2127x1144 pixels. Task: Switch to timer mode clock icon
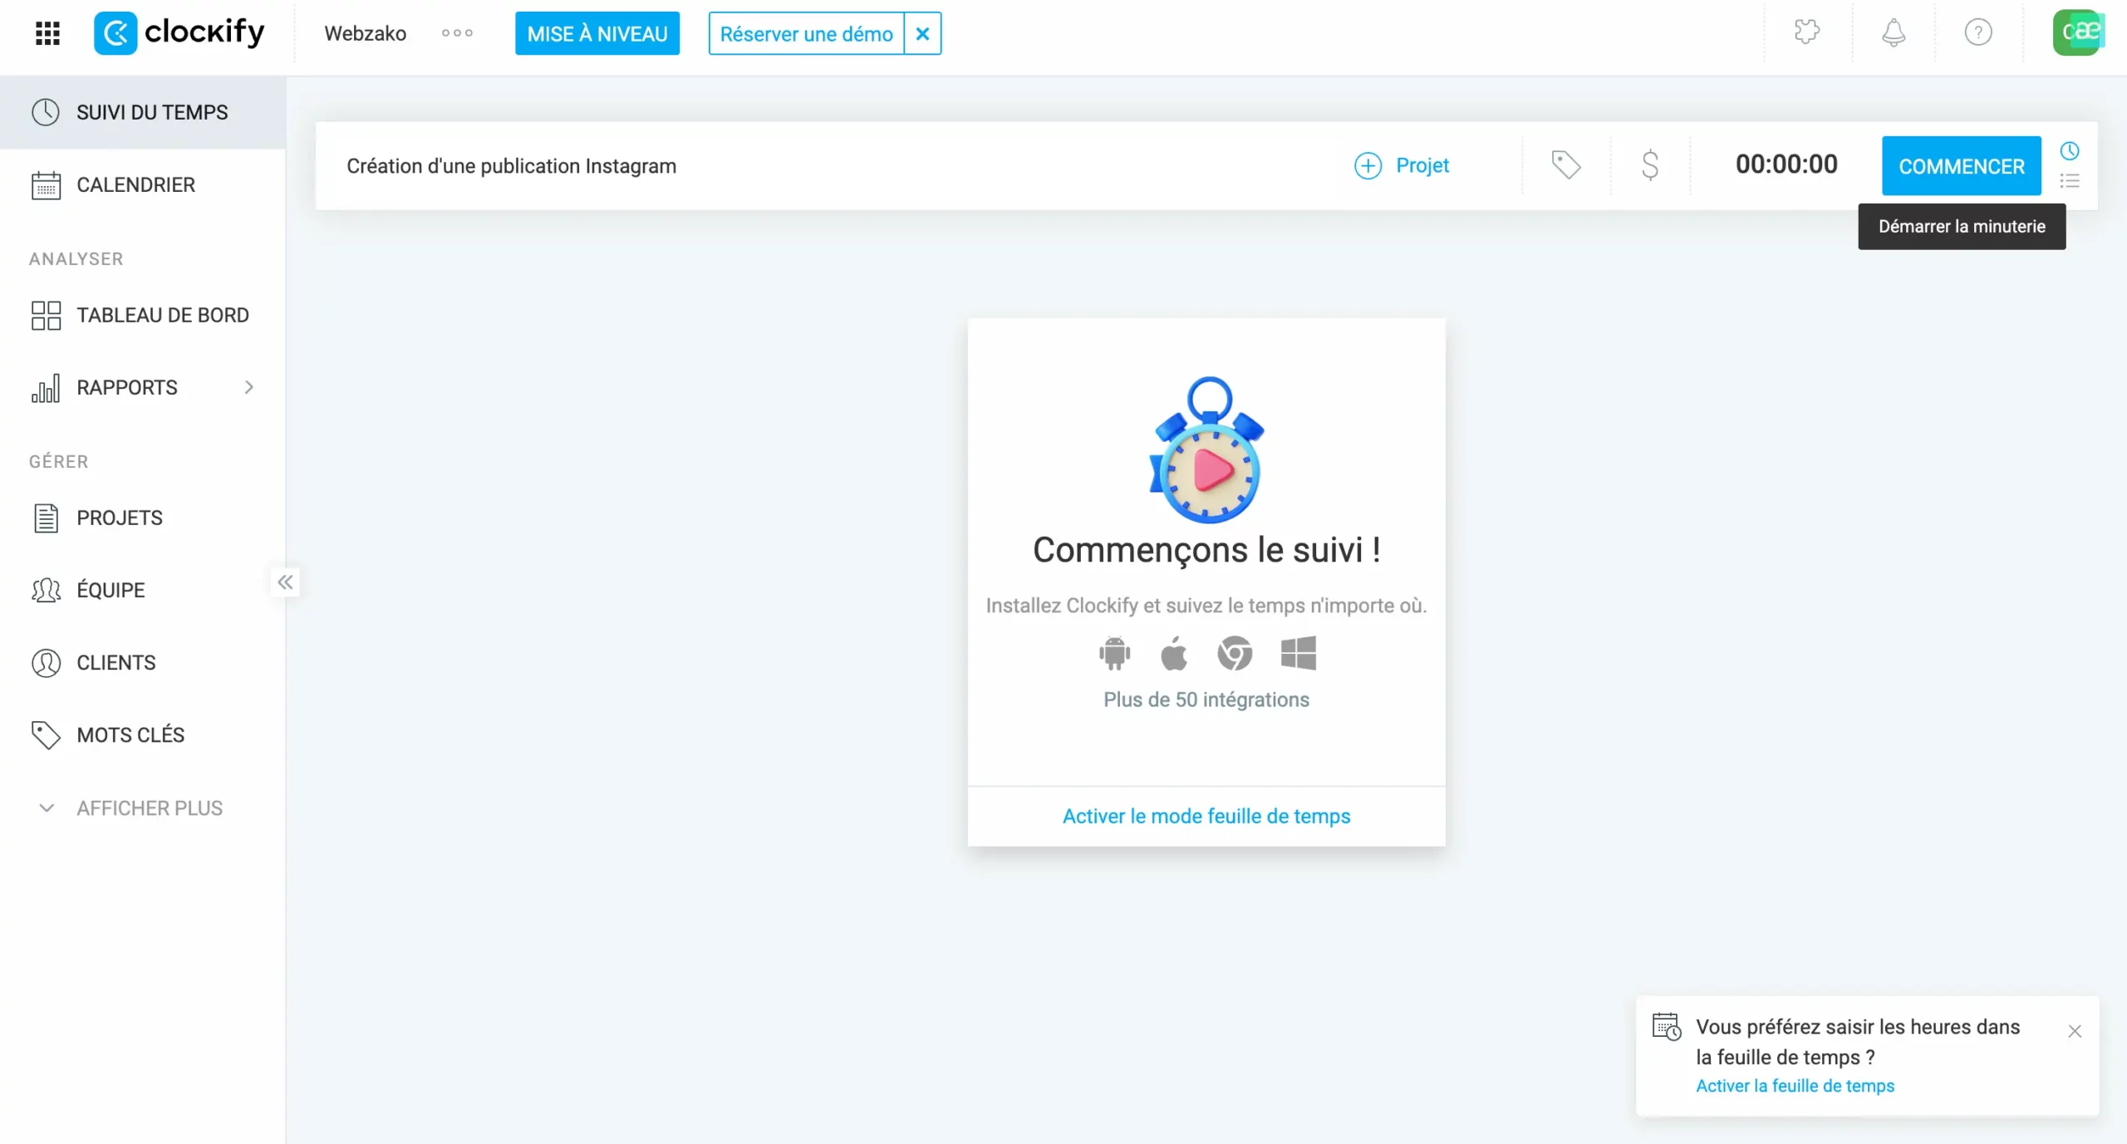[x=2069, y=151]
